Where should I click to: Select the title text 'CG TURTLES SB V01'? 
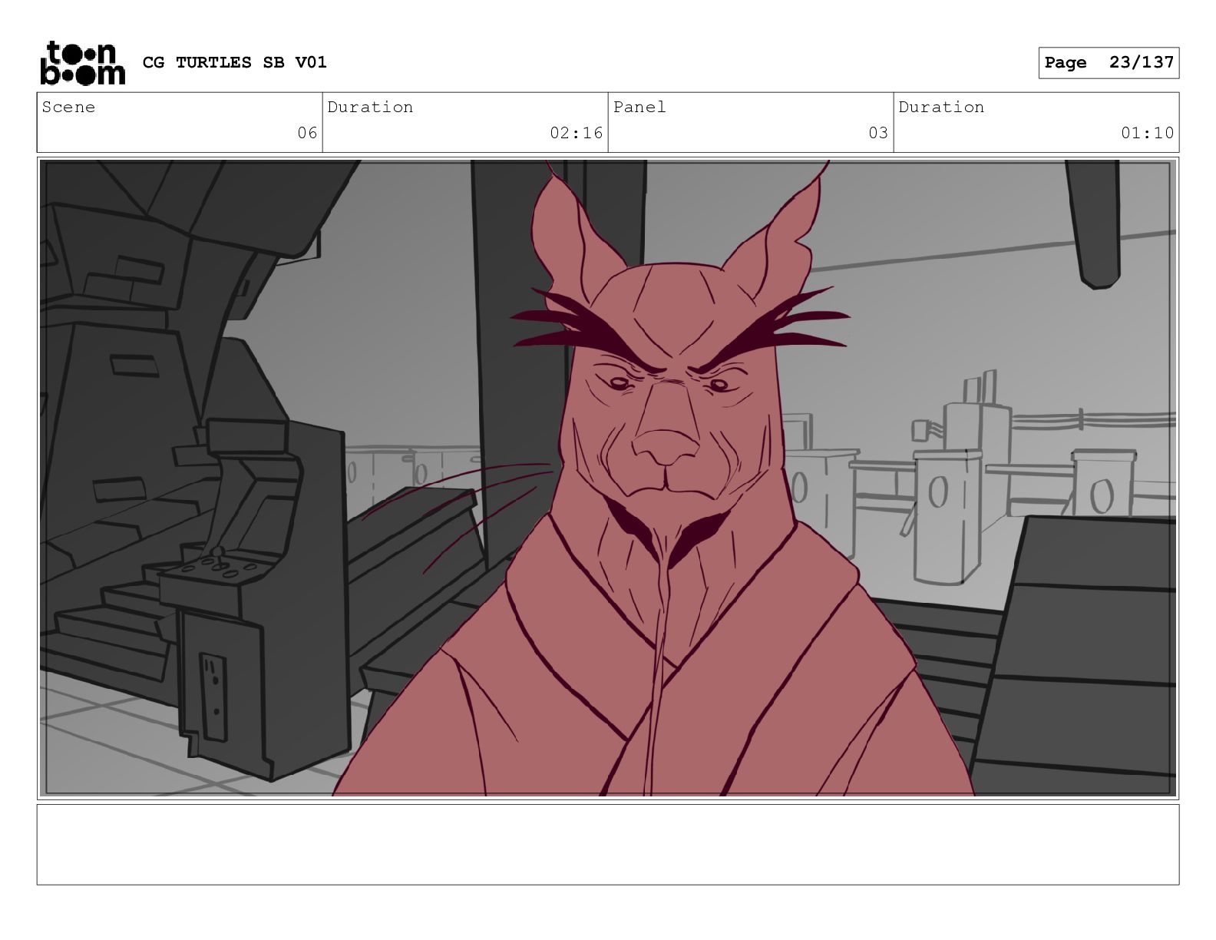pyautogui.click(x=235, y=62)
